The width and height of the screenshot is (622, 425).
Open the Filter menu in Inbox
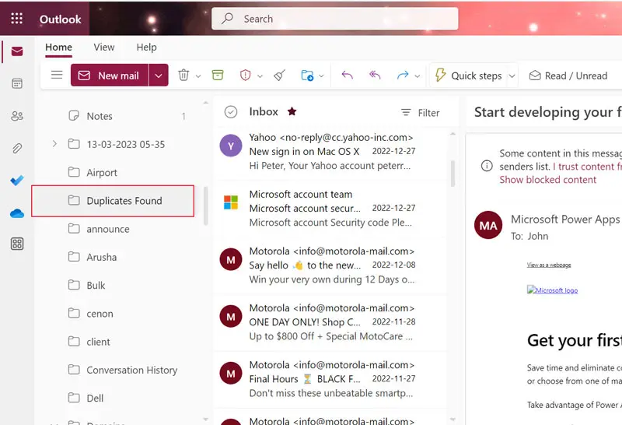[420, 113]
